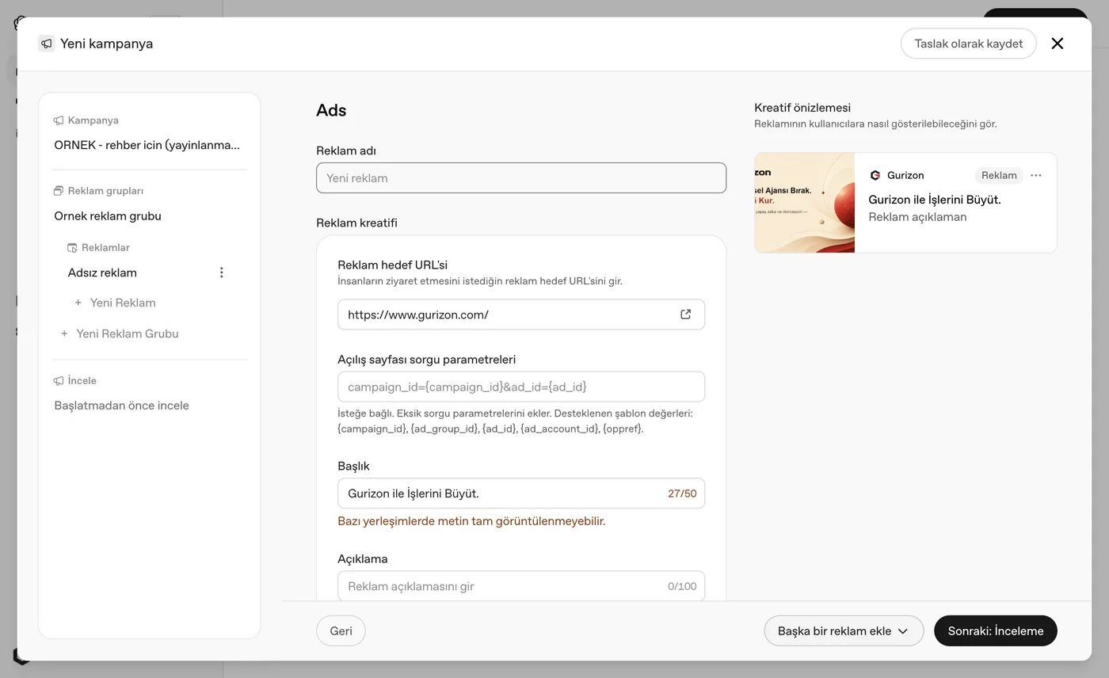The width and height of the screenshot is (1109, 678).
Task: Click the plus icon next to Yeni Reklam
Action: click(78, 303)
